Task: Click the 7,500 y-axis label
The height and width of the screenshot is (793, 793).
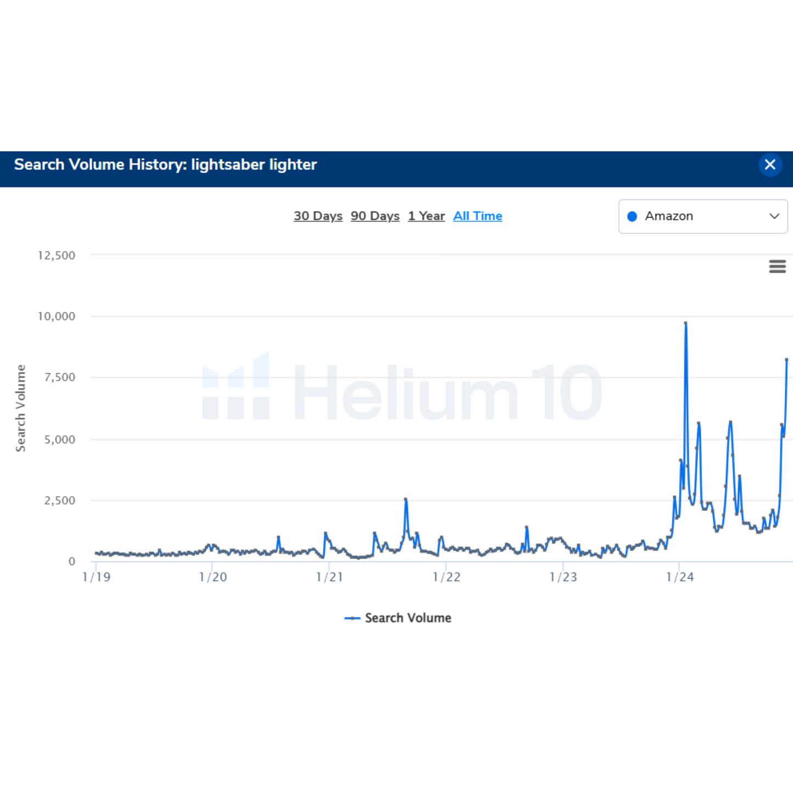Action: (x=60, y=378)
